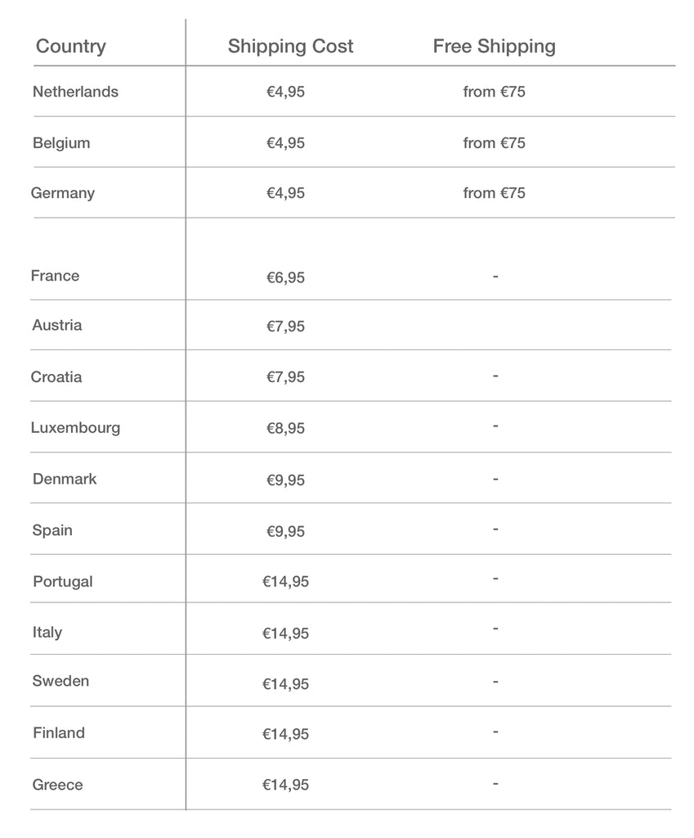Select the Belgium country cell
The height and width of the screenshot is (838, 694).
(x=61, y=142)
